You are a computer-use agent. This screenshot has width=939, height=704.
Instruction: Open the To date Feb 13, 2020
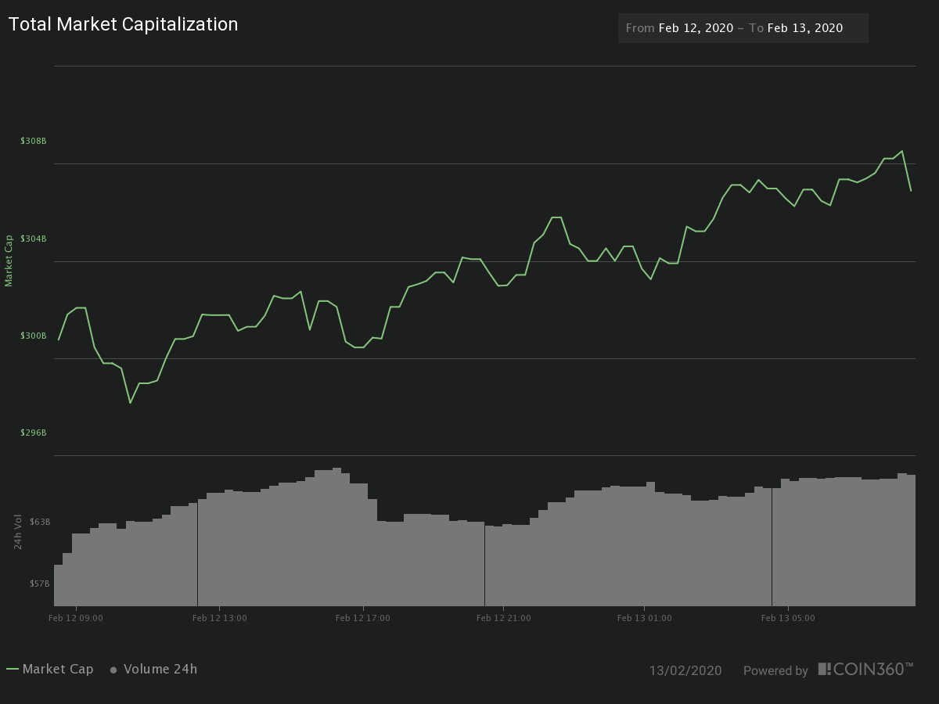tap(804, 28)
